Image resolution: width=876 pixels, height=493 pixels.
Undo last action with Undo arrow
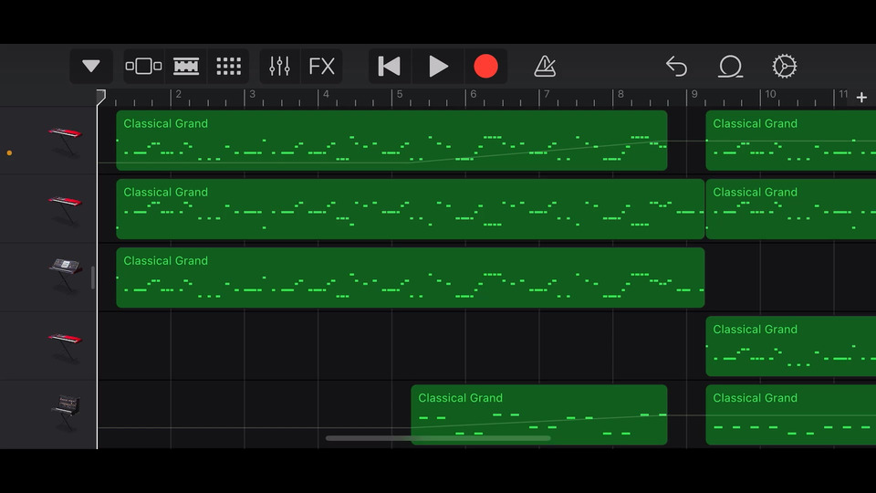[676, 67]
